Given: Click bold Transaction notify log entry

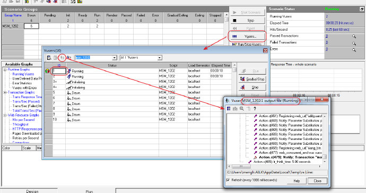Looking at the screenshot, I should click(290, 157).
